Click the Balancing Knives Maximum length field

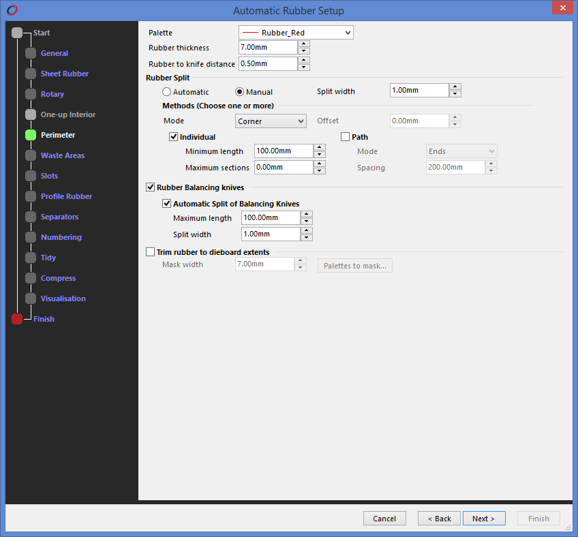pyautogui.click(x=271, y=218)
